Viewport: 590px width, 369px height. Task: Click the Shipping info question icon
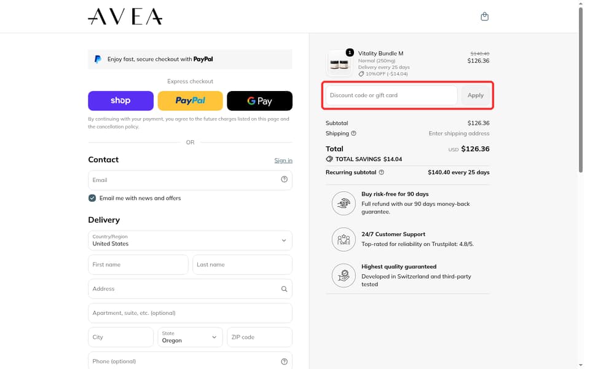(x=353, y=133)
